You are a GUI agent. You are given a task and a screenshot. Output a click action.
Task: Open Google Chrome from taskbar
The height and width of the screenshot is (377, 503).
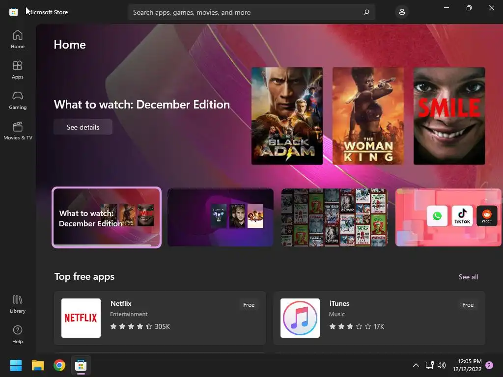click(59, 365)
